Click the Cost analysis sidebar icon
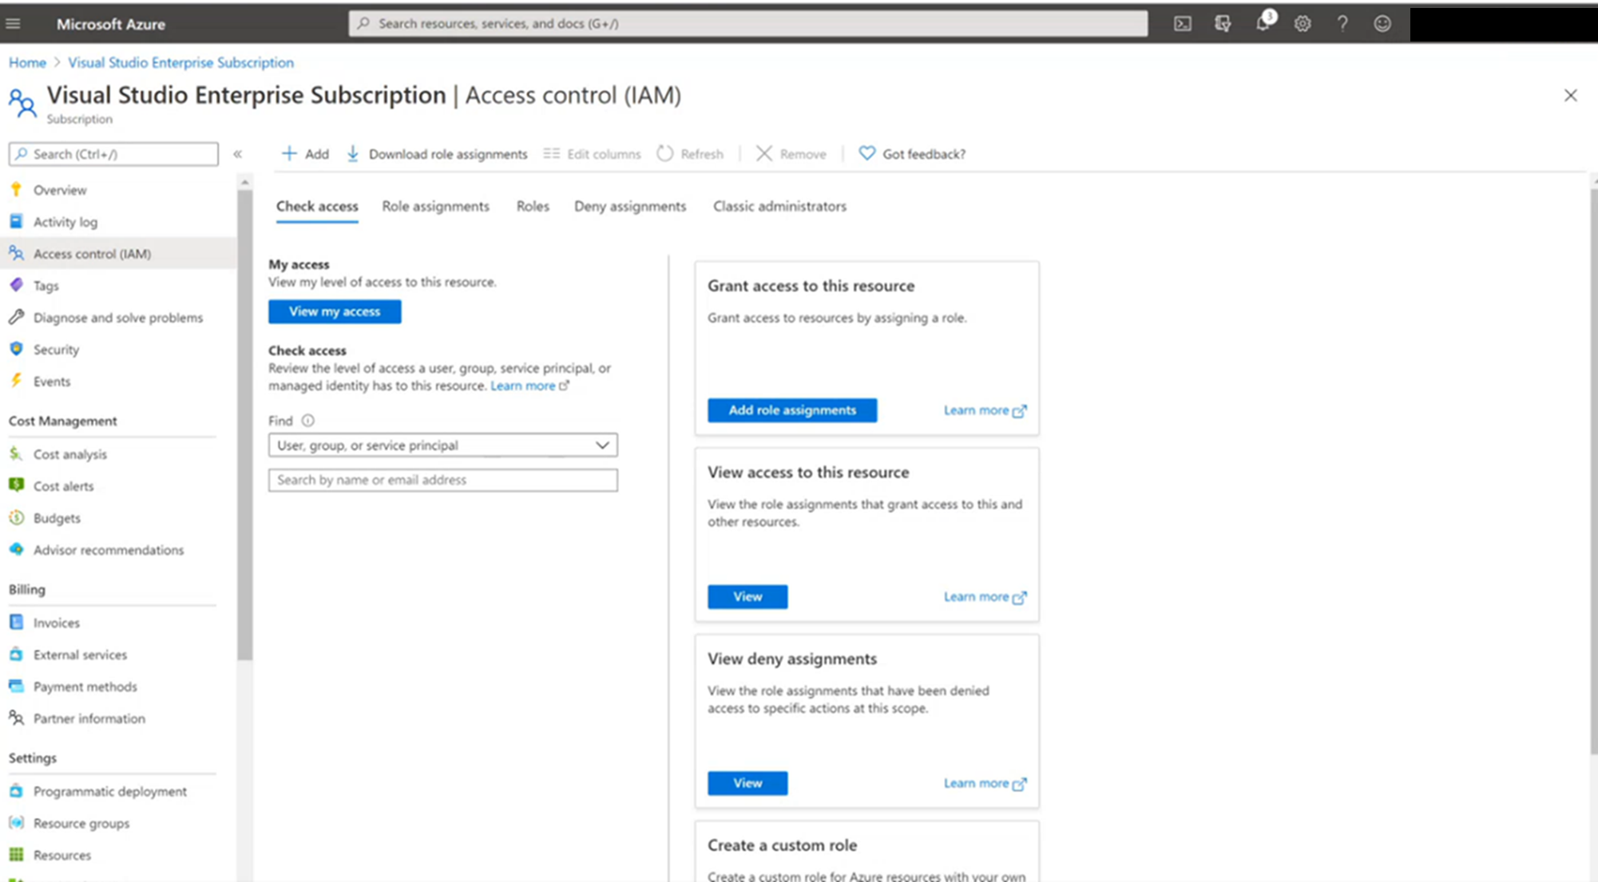The height and width of the screenshot is (882, 1598). [18, 453]
